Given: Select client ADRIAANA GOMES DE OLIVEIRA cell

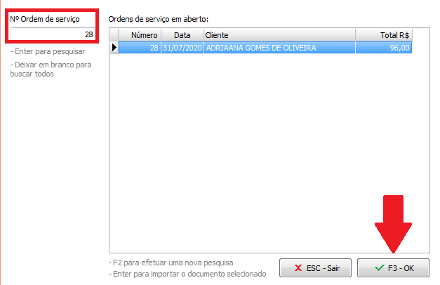Looking at the screenshot, I should [x=279, y=48].
